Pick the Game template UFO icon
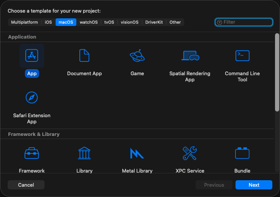280x197 pixels. pyautogui.click(x=137, y=56)
